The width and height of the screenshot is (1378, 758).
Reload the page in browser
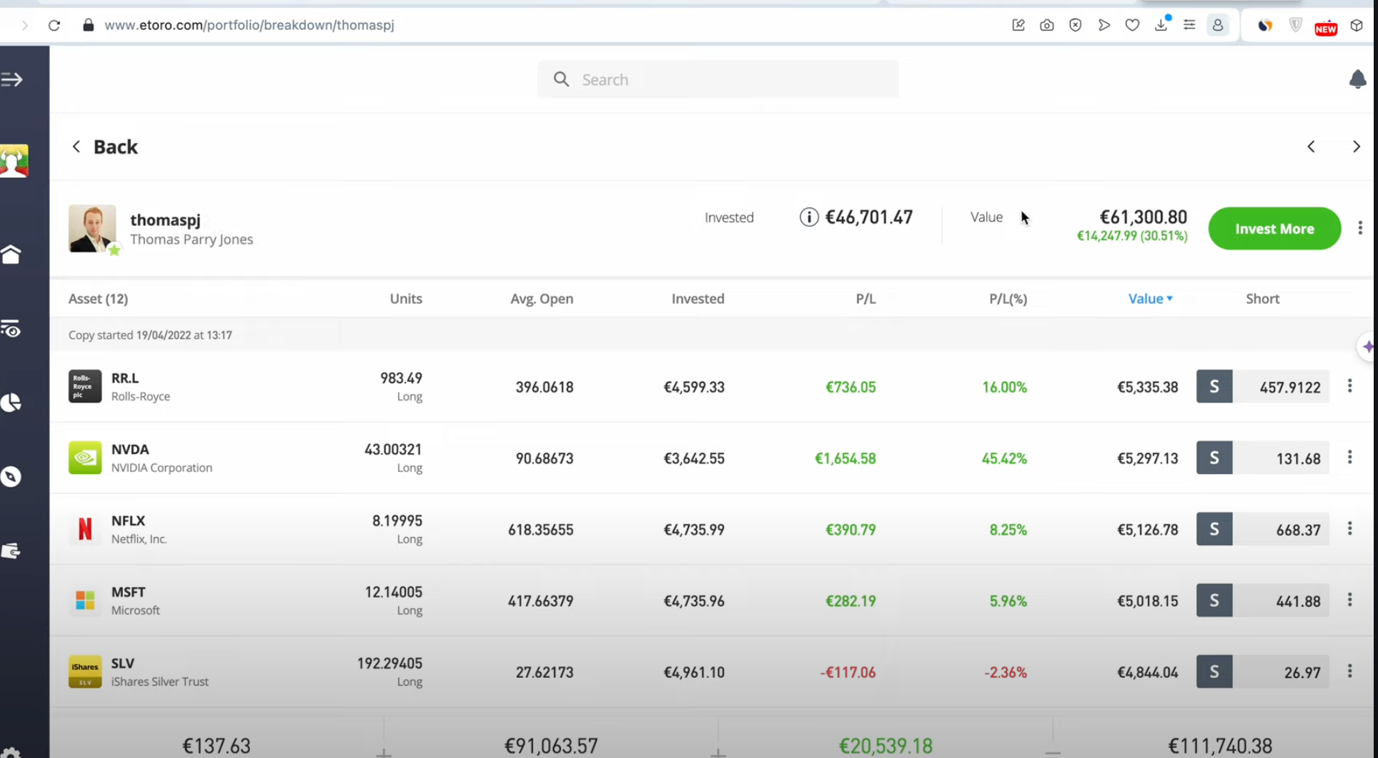(x=54, y=25)
